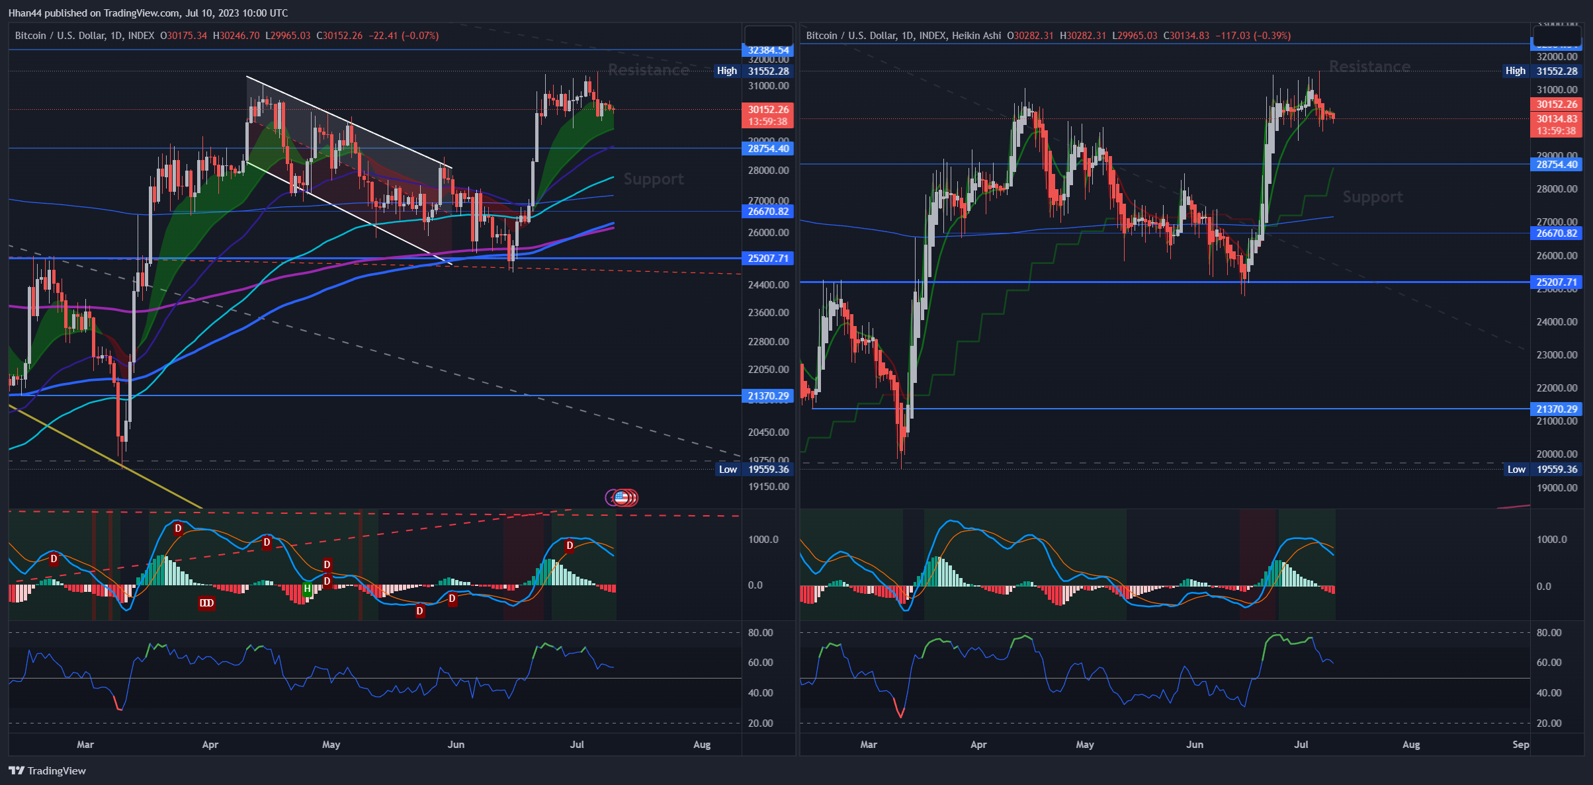Click the left chart Low 19559.36 label
This screenshot has height=785, width=1593.
click(x=754, y=470)
